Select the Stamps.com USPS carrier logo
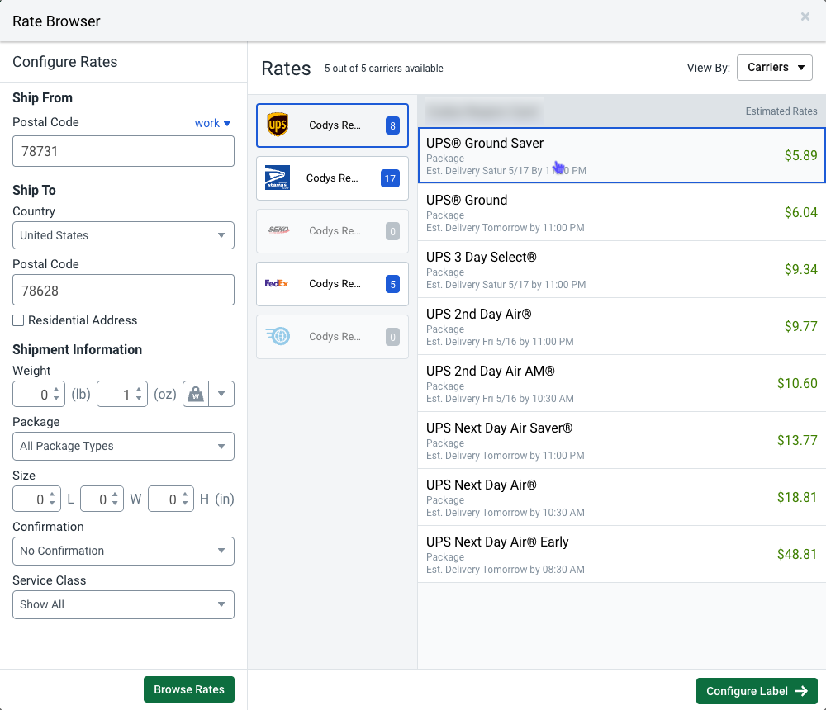 click(x=278, y=178)
